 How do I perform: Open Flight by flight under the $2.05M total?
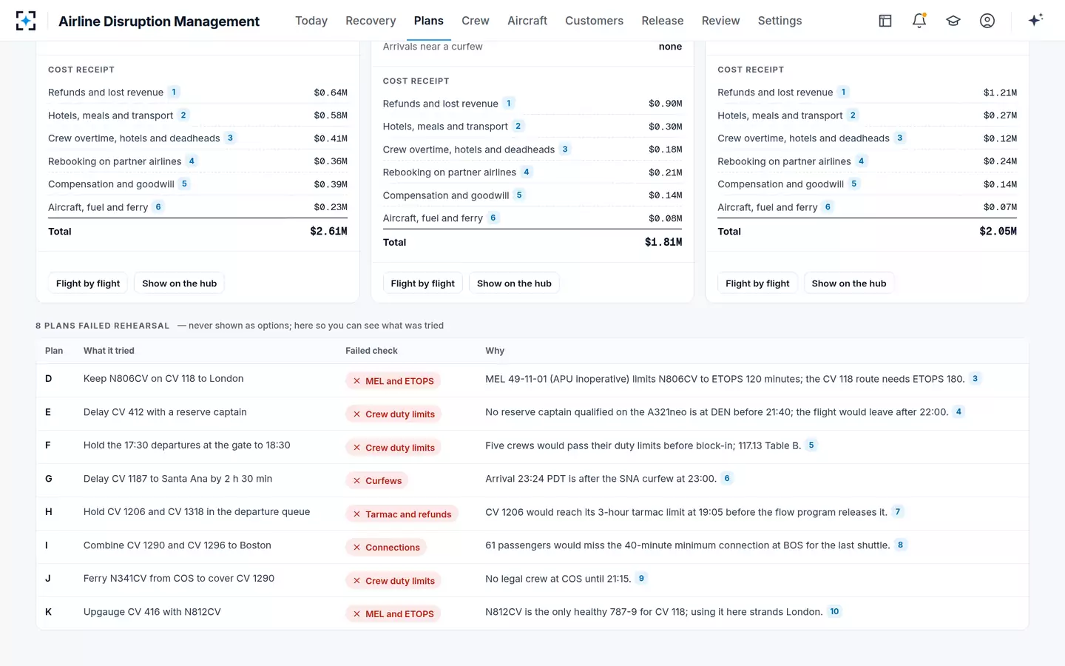(x=757, y=283)
